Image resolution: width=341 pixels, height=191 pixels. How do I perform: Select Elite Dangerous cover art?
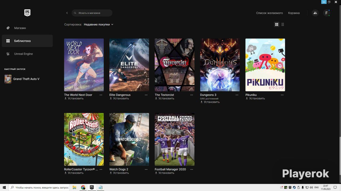[x=129, y=65]
